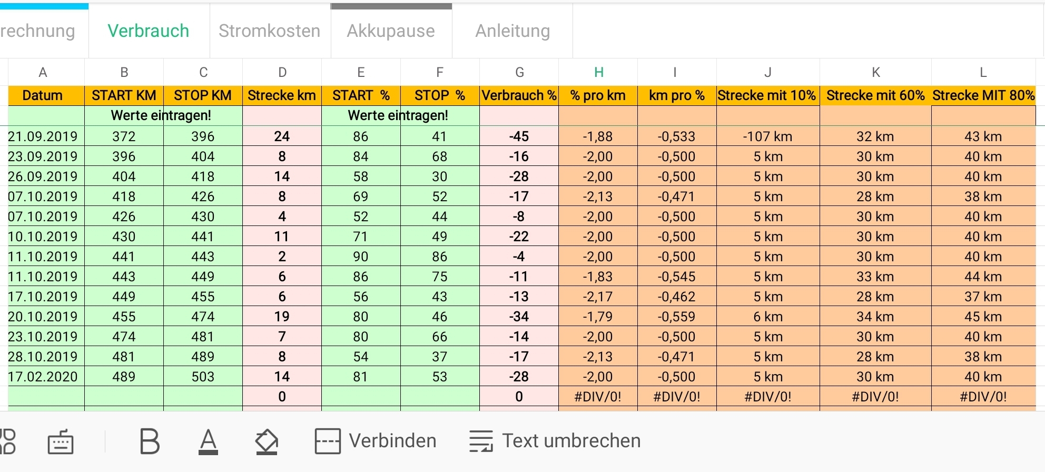Viewport: 1045px width, 472px height.
Task: Open cell fill color bucket
Action: pos(267,441)
